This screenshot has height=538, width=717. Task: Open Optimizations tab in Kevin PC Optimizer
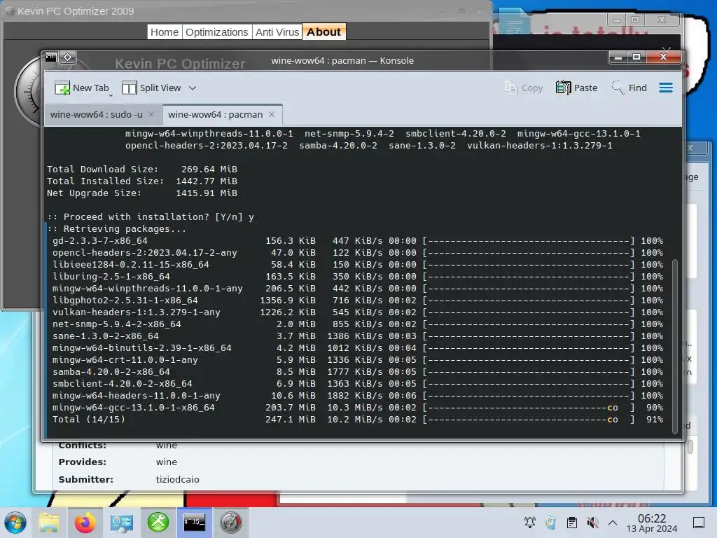pyautogui.click(x=217, y=32)
